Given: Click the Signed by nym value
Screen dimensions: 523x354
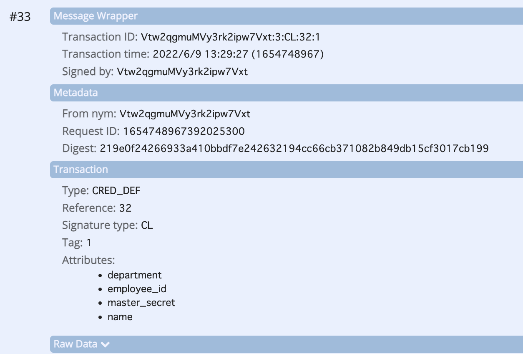Looking at the screenshot, I should tap(182, 72).
